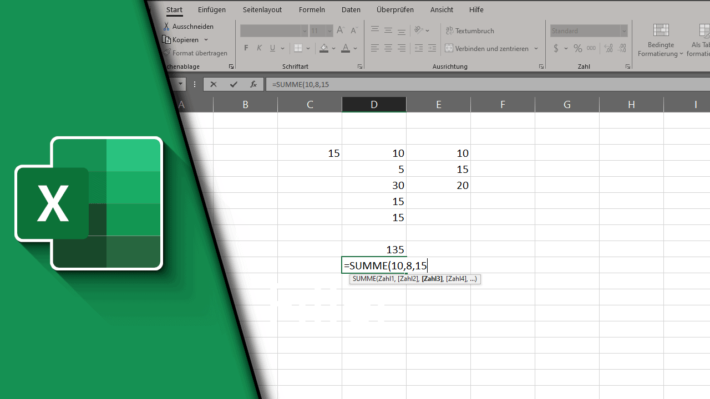This screenshot has height=399, width=710.
Task: Open the insert function fx dialog
Action: pyautogui.click(x=253, y=84)
